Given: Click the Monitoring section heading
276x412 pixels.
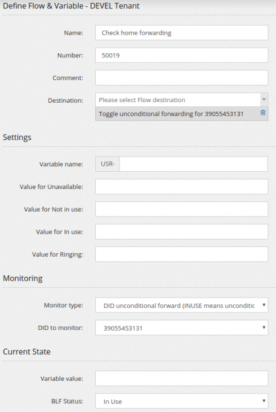Looking at the screenshot, I should tap(23, 278).
